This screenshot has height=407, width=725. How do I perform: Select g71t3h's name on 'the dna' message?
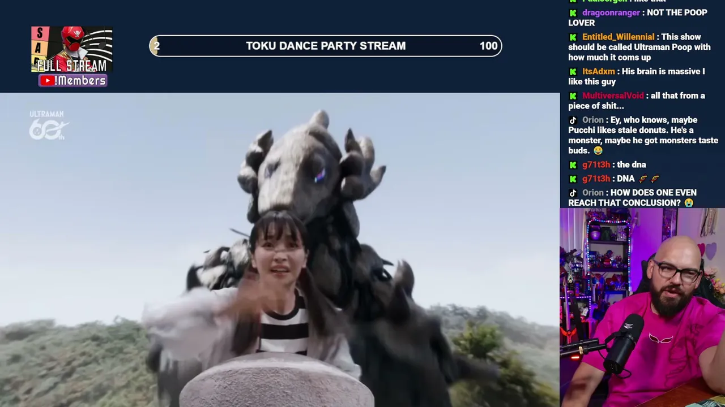(x=596, y=164)
